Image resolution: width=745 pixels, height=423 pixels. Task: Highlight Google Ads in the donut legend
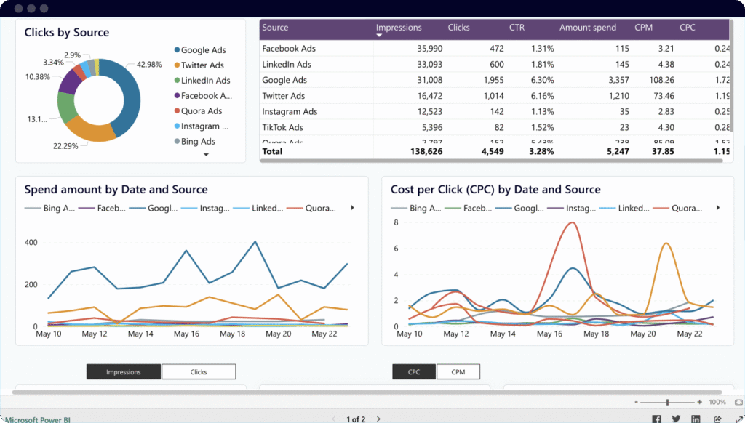[200, 50]
